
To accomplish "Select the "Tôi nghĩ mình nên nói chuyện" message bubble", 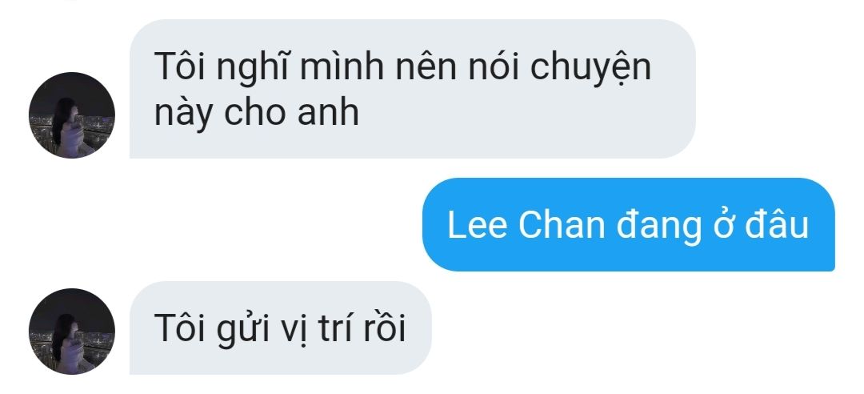I will click(412, 89).
